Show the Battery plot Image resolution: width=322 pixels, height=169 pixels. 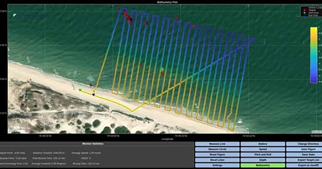point(263,144)
